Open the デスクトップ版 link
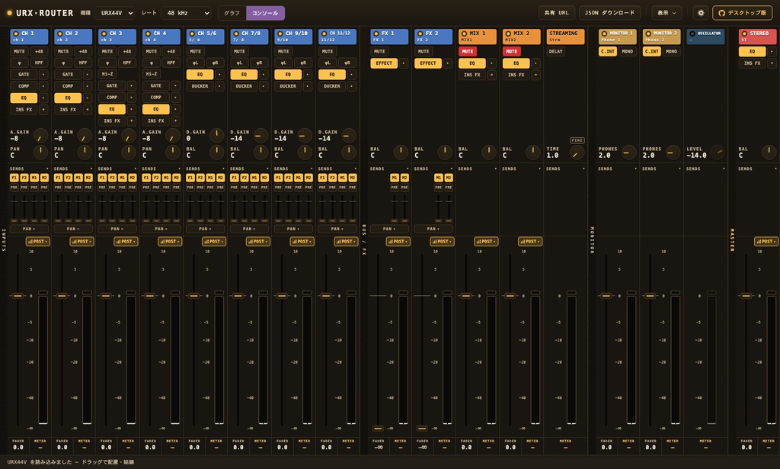The width and height of the screenshot is (780, 469). point(742,13)
